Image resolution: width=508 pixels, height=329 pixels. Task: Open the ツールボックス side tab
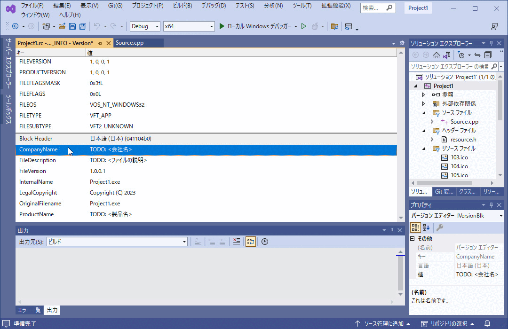9,109
